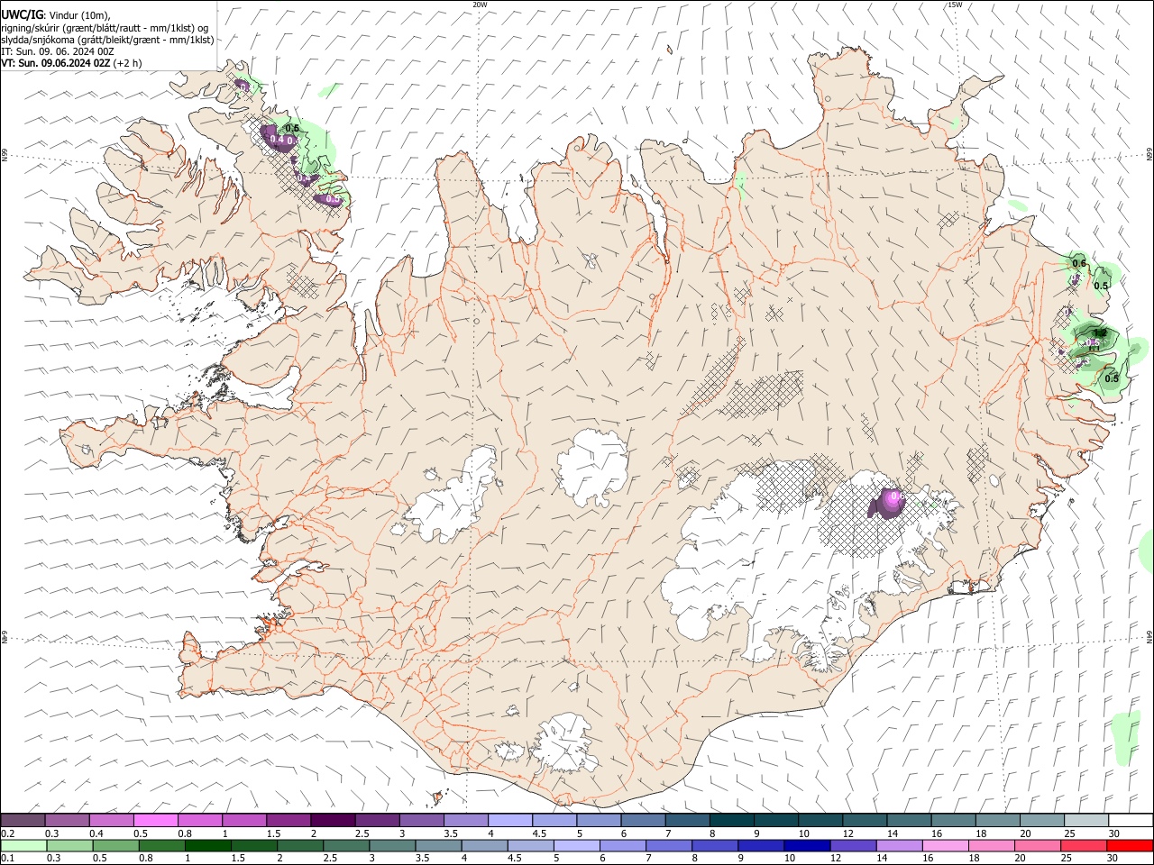Select the bright magenta 0.5 swatch in top scale

(155, 820)
